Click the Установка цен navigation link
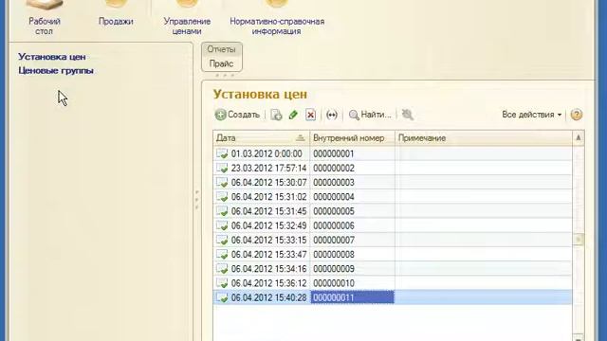 pos(52,57)
